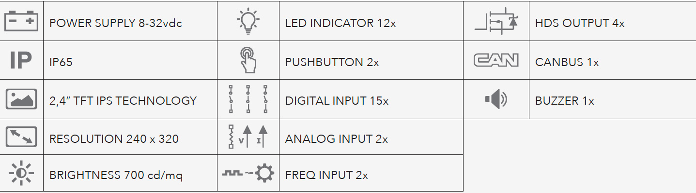Viewport: 696px width, 193px height.
Task: Click the POWER SUPPLY 8-32vdc text
Action: coord(116,23)
